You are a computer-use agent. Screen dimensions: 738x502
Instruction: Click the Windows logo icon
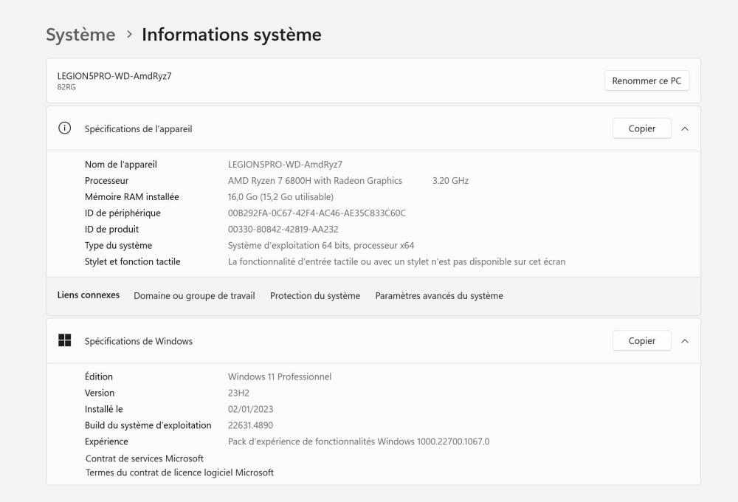click(64, 341)
